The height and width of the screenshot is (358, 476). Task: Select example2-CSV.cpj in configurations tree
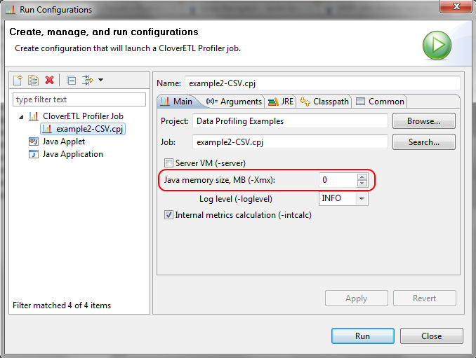(83, 129)
